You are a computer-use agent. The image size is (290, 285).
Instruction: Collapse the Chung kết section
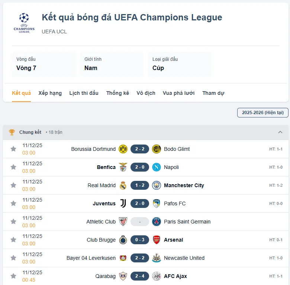click(x=280, y=132)
